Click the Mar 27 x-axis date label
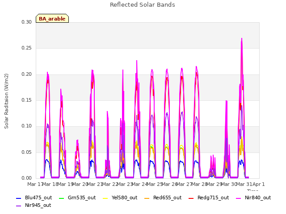Image resolution: width=286 pixels, height=214 pixels. coord(185,184)
